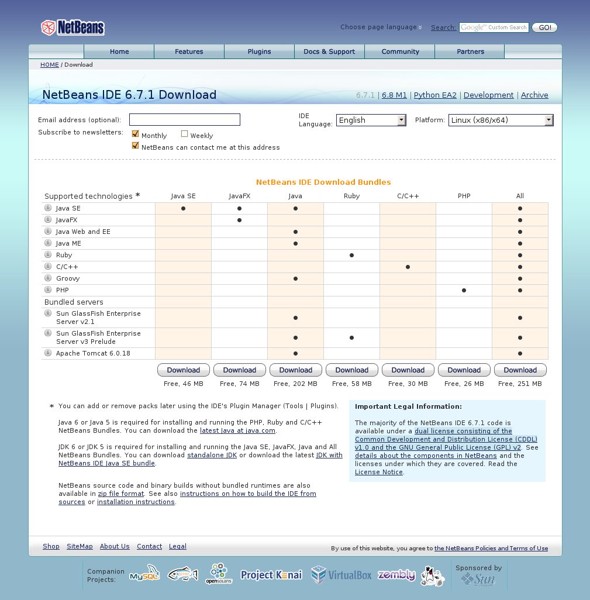Open info icon for Java SE row

(48, 208)
